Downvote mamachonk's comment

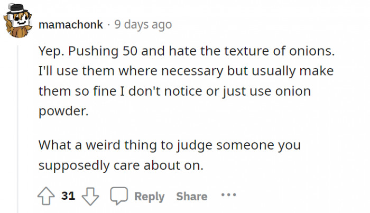click(91, 196)
